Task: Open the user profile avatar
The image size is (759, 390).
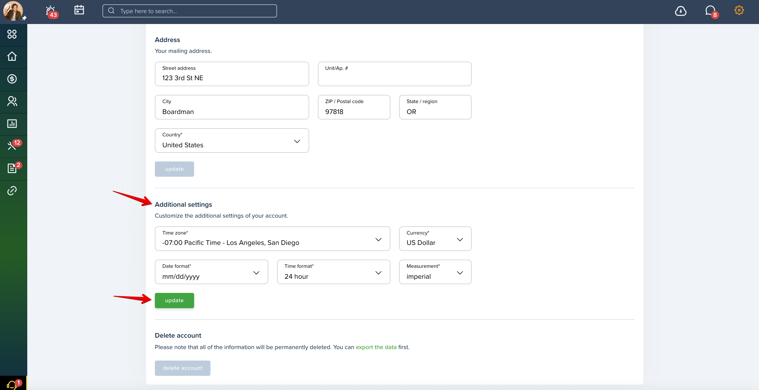Action: [13, 11]
